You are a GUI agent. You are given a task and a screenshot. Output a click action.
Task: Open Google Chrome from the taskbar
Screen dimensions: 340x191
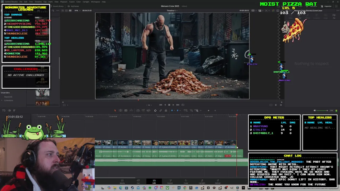click(185, 188)
